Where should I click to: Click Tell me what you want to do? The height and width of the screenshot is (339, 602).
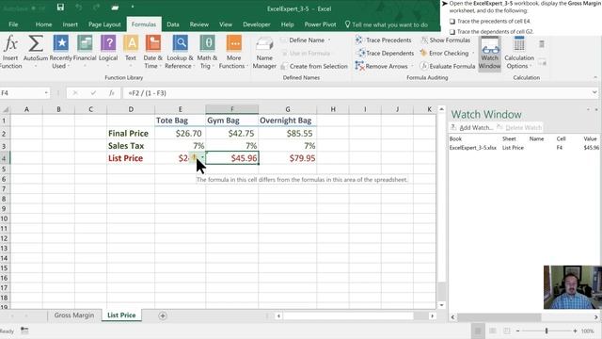[x=387, y=24]
